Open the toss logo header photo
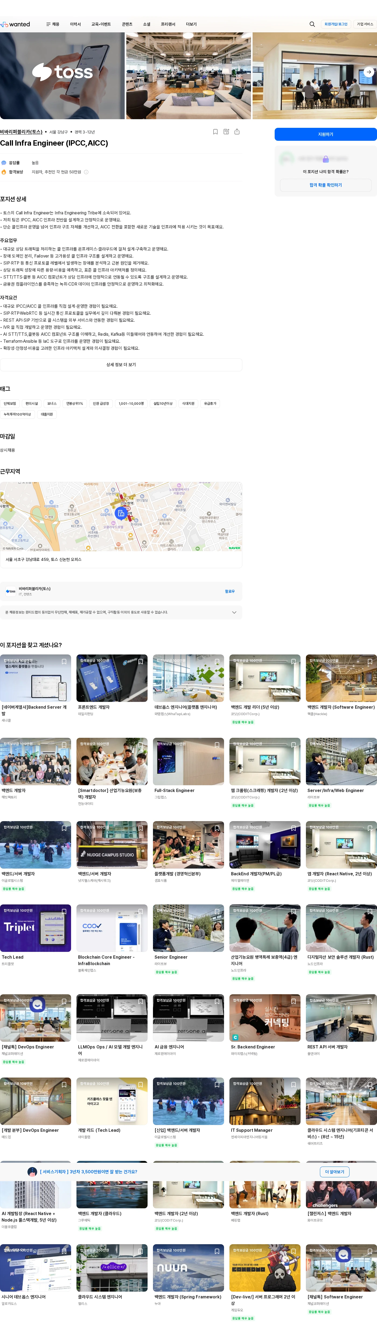This screenshot has width=377, height=1334. point(62,76)
